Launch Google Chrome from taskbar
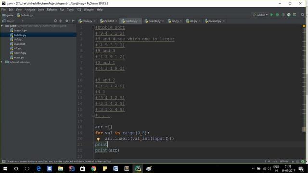The image size is (308, 173). click(94, 169)
